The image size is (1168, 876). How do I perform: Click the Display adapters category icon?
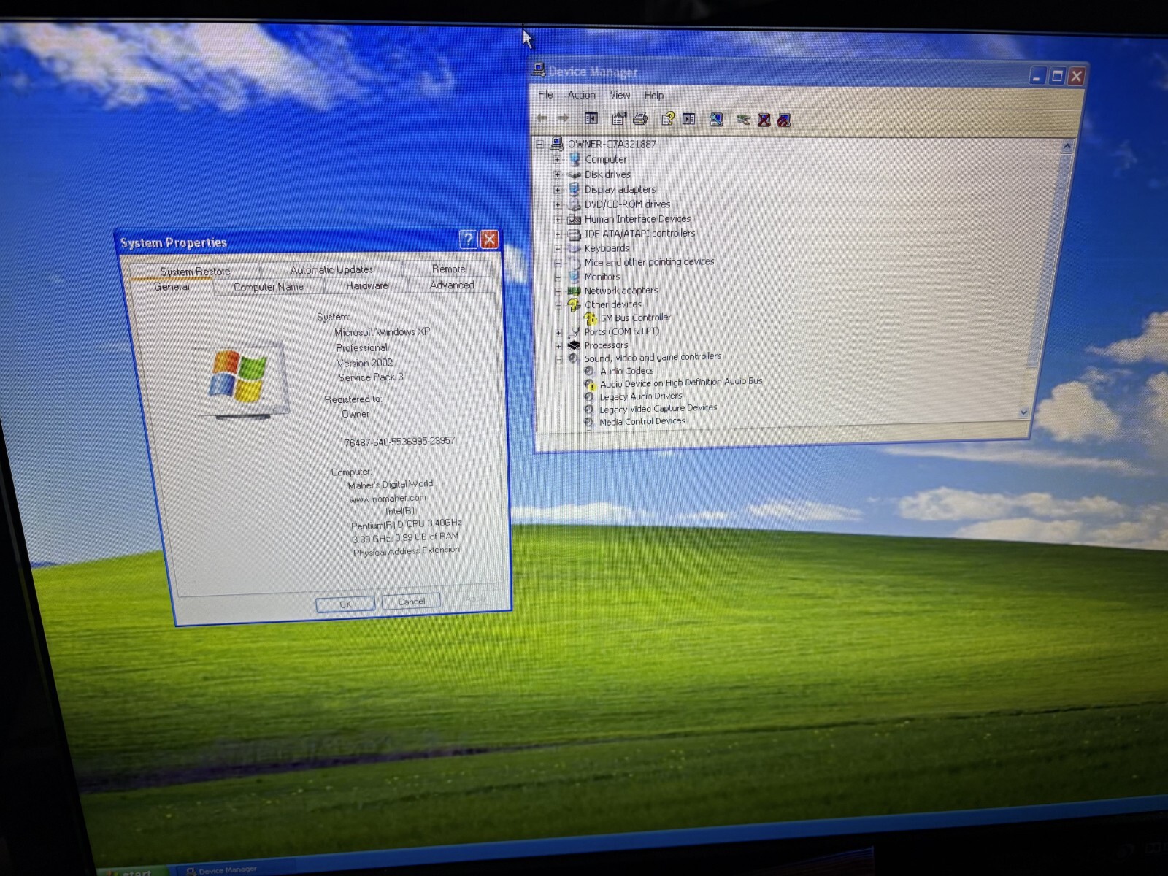574,189
